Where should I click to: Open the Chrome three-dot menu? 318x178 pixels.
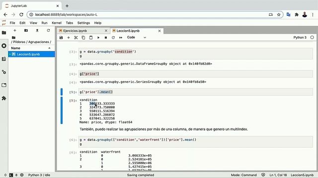pyautogui.click(x=313, y=14)
